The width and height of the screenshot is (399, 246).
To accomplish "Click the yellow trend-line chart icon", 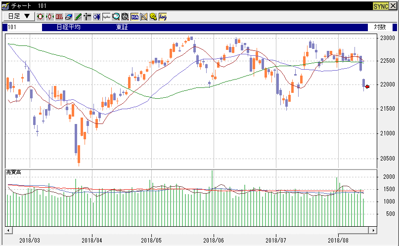I will pyautogui.click(x=144, y=16).
